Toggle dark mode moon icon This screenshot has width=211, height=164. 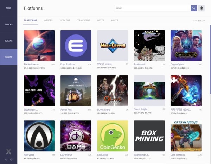pos(6,159)
